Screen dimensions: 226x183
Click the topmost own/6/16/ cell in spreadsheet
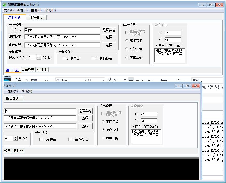click(x=213, y=122)
